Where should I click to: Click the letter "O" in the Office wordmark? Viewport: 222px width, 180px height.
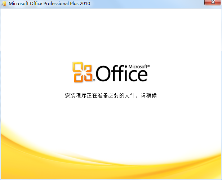pos(103,74)
